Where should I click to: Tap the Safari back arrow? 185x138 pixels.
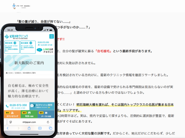tap(8, 128)
